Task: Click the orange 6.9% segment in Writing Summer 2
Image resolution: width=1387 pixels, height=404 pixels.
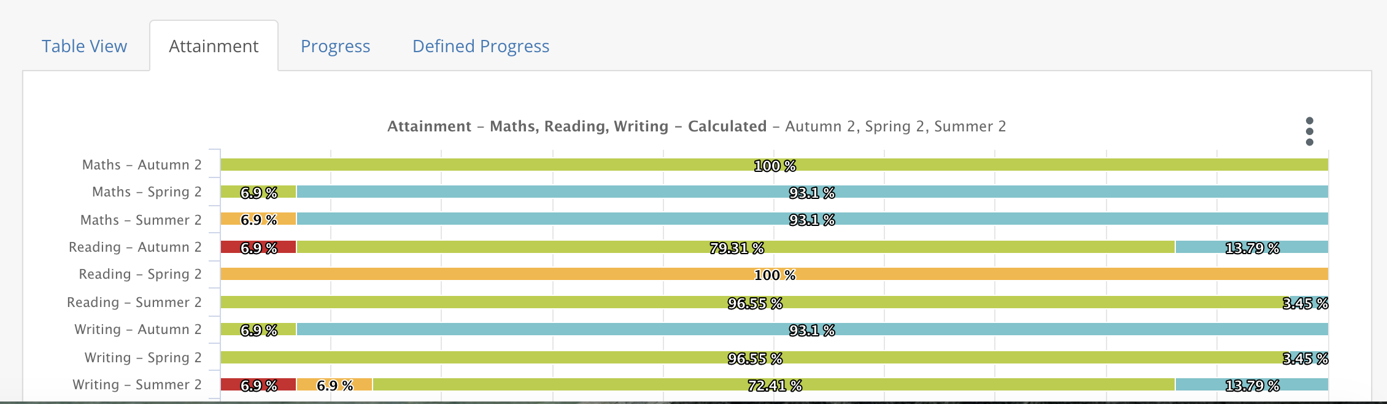Action: coord(334,384)
